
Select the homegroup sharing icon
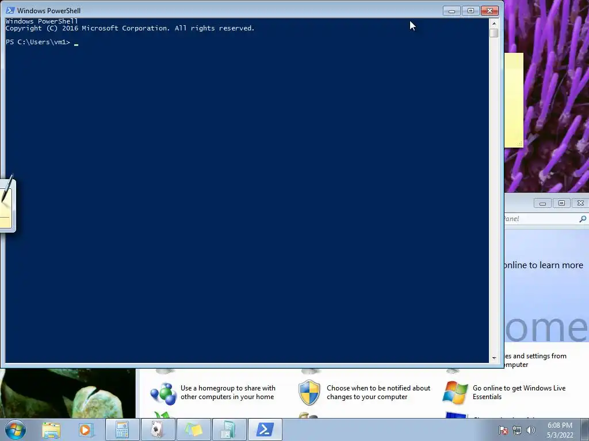pos(163,393)
